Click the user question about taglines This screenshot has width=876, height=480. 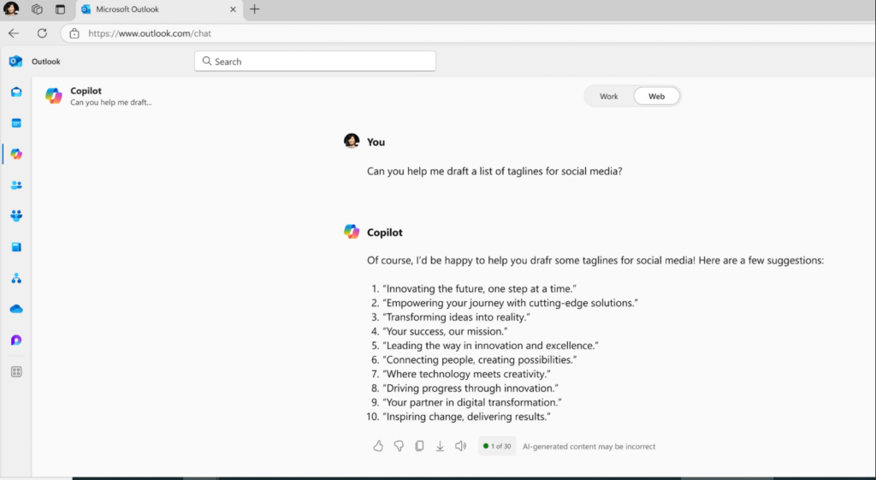pyautogui.click(x=494, y=171)
